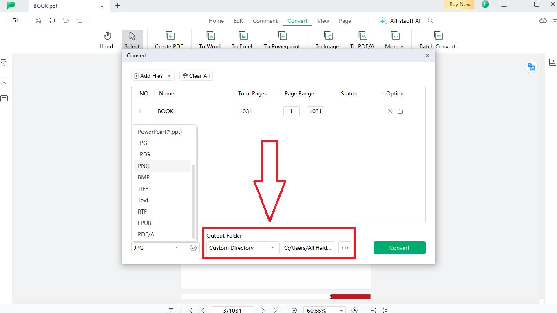Close the Convert dialog

(x=427, y=55)
